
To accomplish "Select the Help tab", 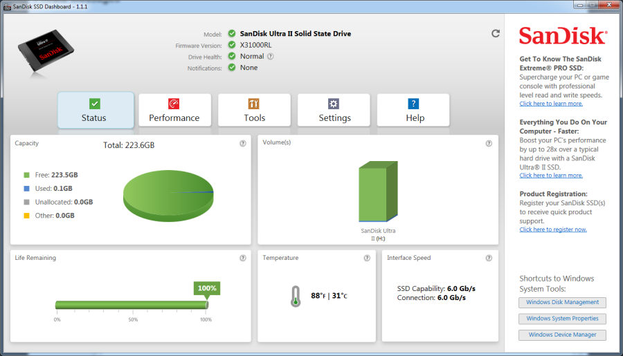I will 413,111.
